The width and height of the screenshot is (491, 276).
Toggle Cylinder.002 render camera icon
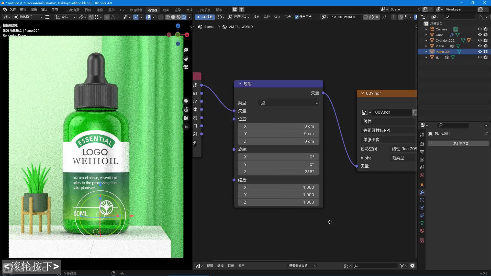pos(486,40)
